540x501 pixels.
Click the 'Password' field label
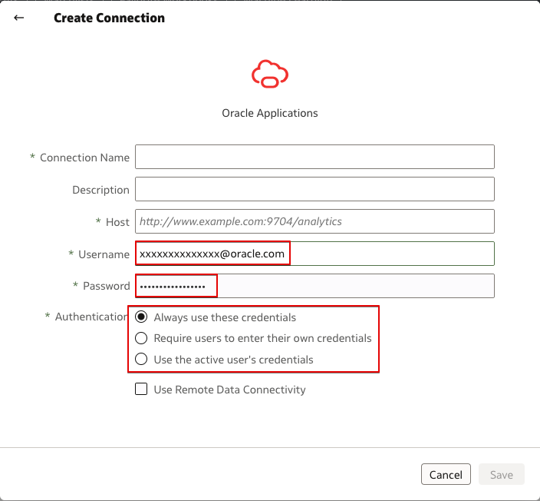click(106, 286)
